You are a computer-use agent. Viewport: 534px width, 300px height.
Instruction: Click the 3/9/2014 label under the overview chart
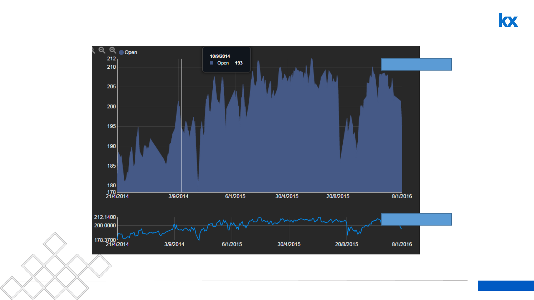pos(174,244)
